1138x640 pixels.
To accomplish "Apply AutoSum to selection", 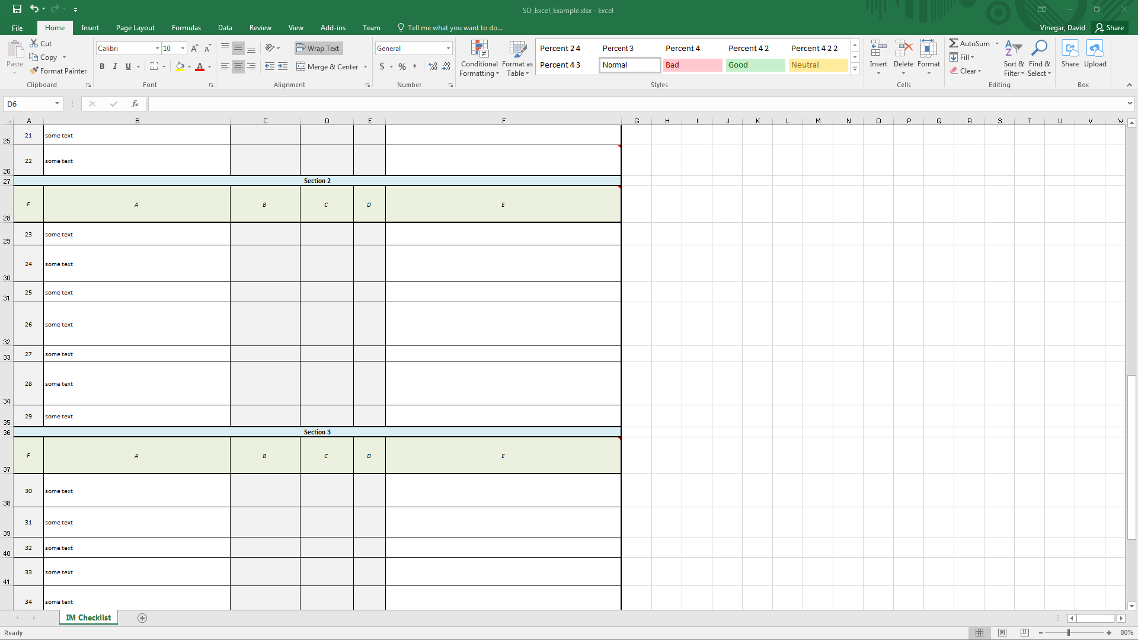I will tap(971, 43).
